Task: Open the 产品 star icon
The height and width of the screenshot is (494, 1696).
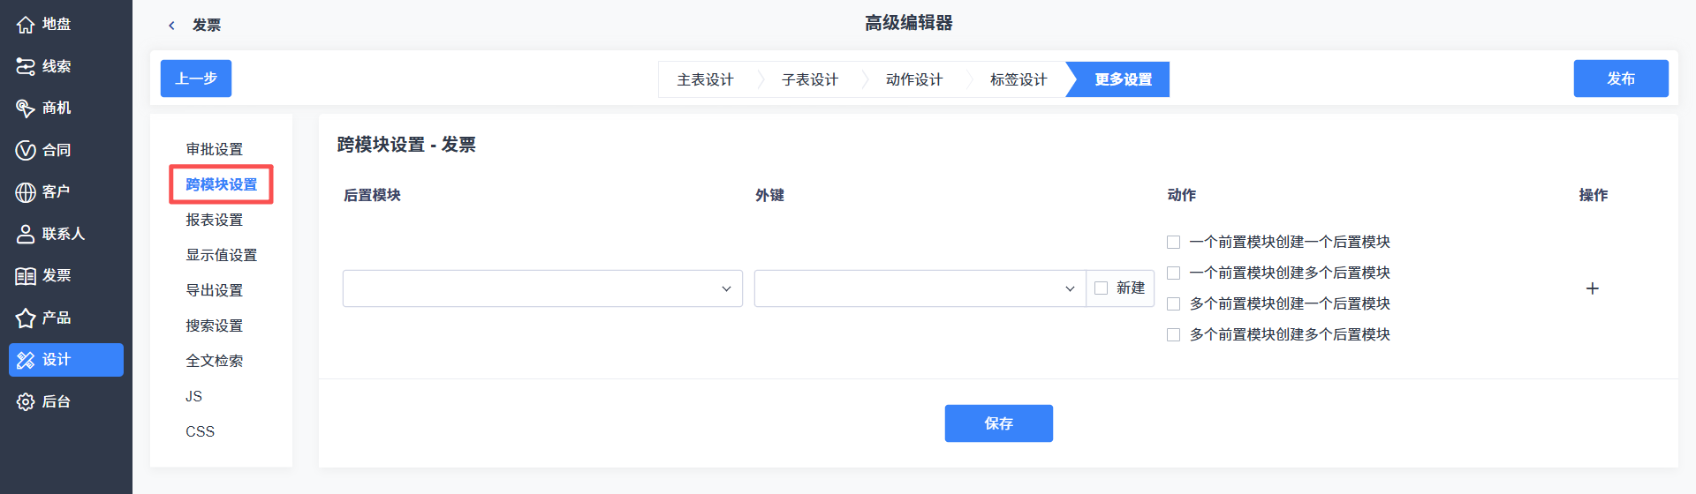Action: (x=26, y=318)
